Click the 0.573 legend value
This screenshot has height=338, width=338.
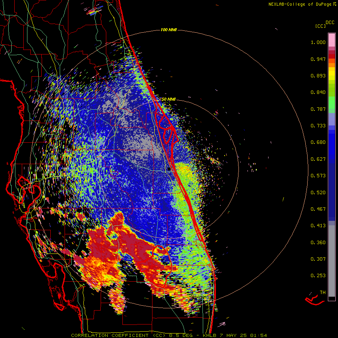pyautogui.click(x=318, y=176)
